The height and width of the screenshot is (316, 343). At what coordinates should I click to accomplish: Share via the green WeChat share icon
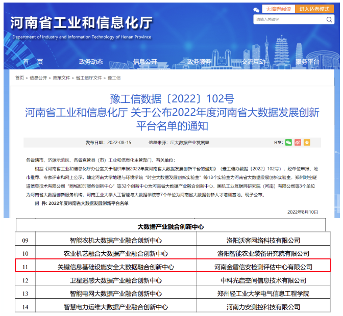(288, 143)
